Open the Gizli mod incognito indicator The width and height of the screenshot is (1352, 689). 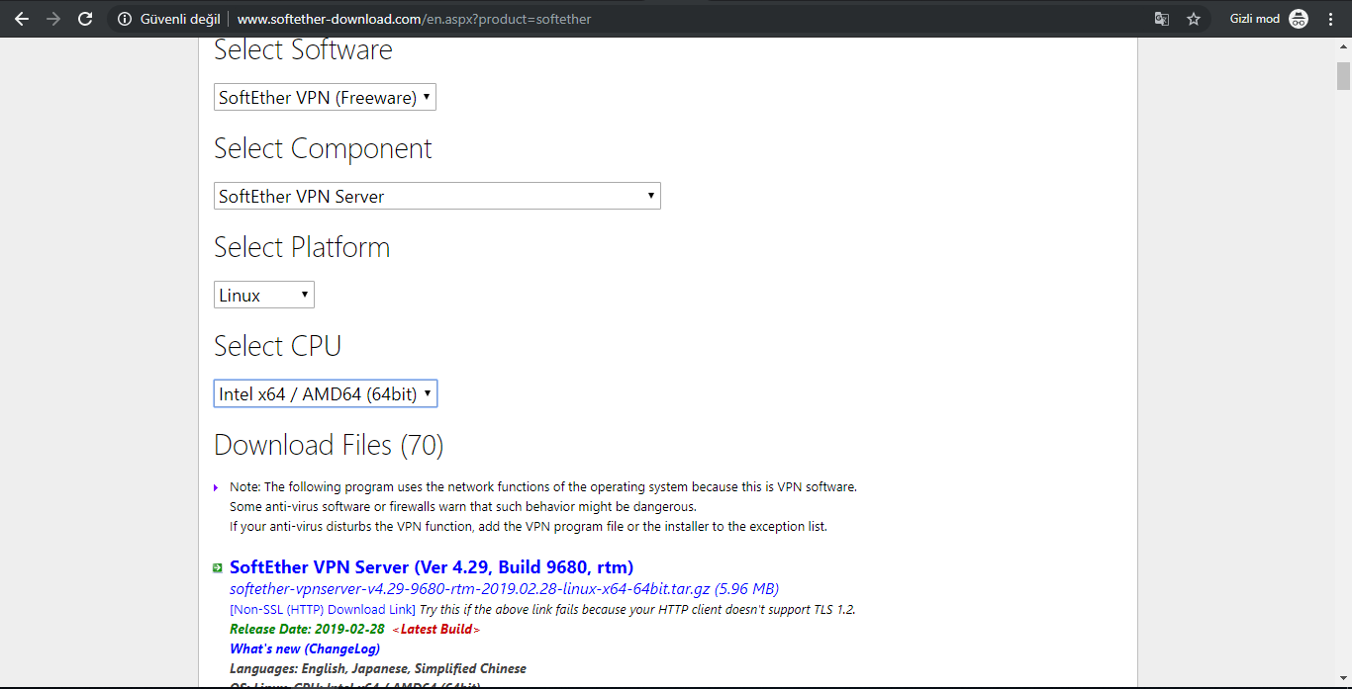(x=1269, y=19)
